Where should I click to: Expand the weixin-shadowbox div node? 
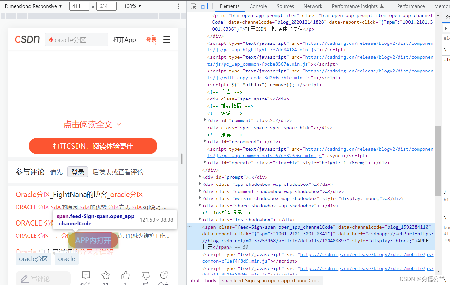(x=200, y=198)
